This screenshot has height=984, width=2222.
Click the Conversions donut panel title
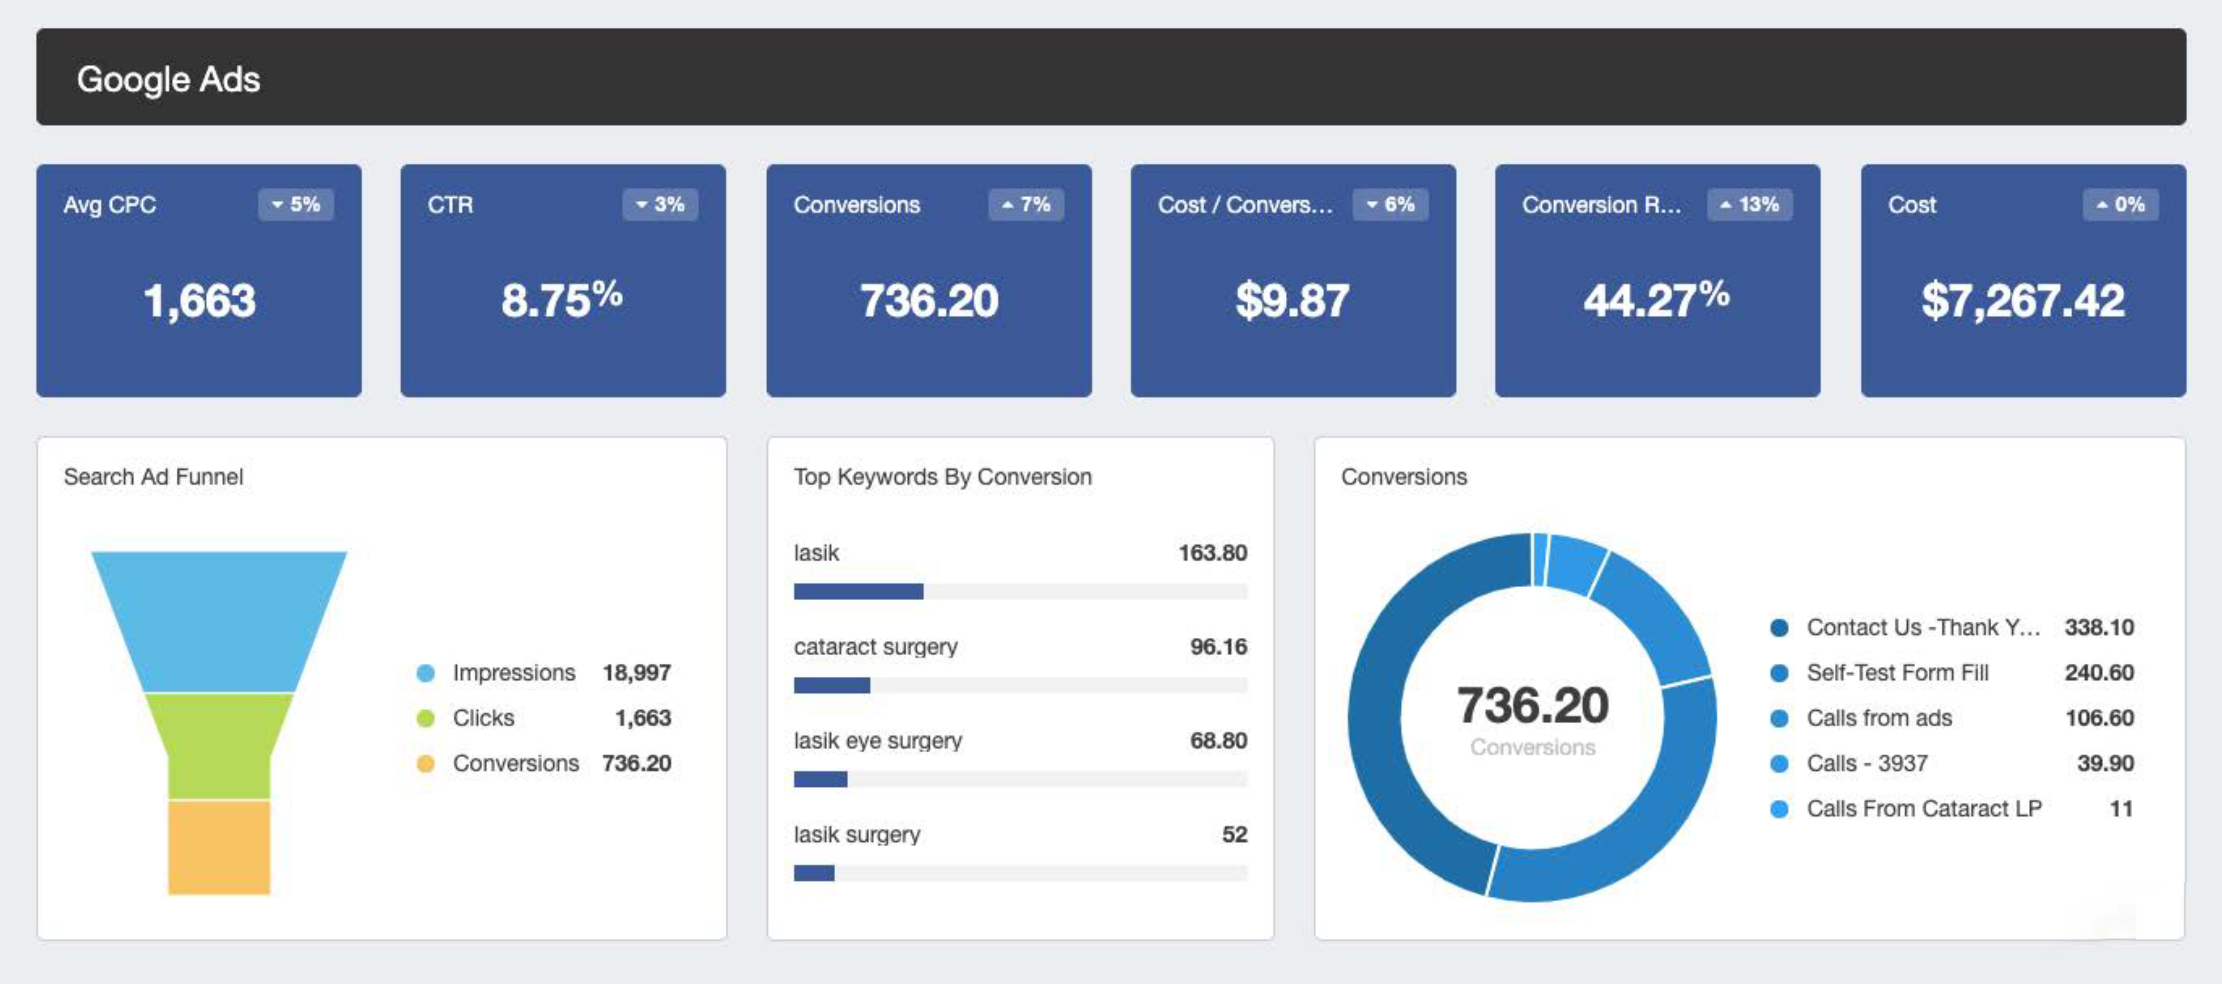[1404, 477]
